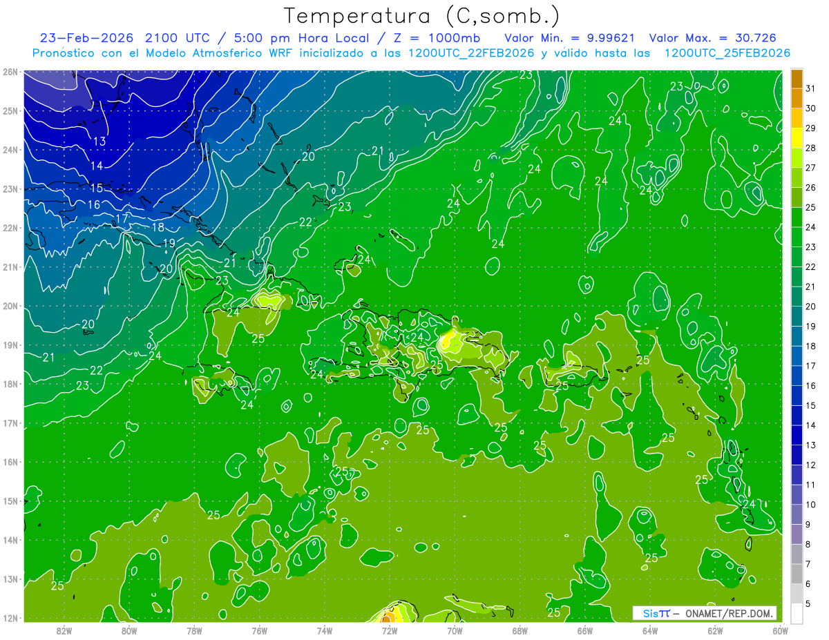Click the '60W' longitude axis label
Viewport: 829px width, 640px height.
tap(781, 630)
